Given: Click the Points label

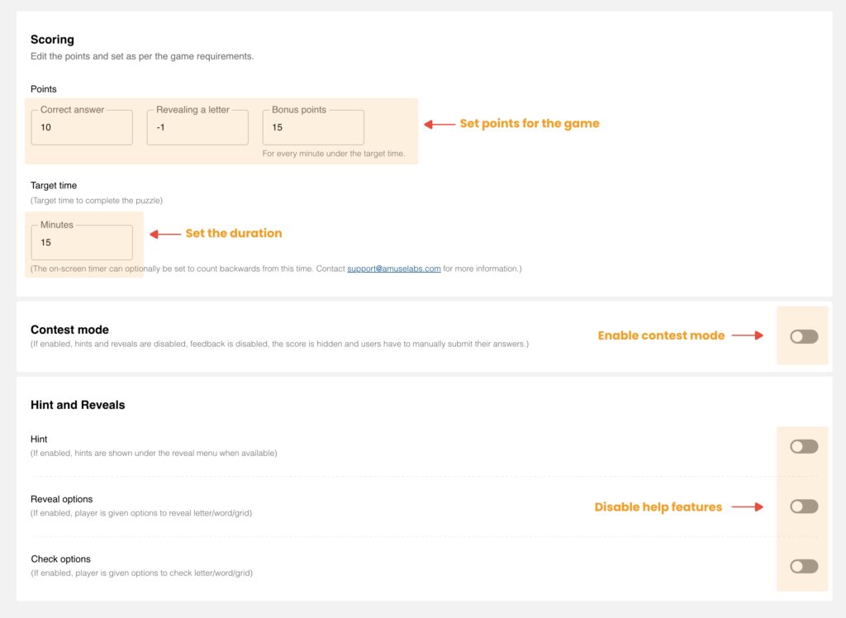Looking at the screenshot, I should click(x=44, y=89).
